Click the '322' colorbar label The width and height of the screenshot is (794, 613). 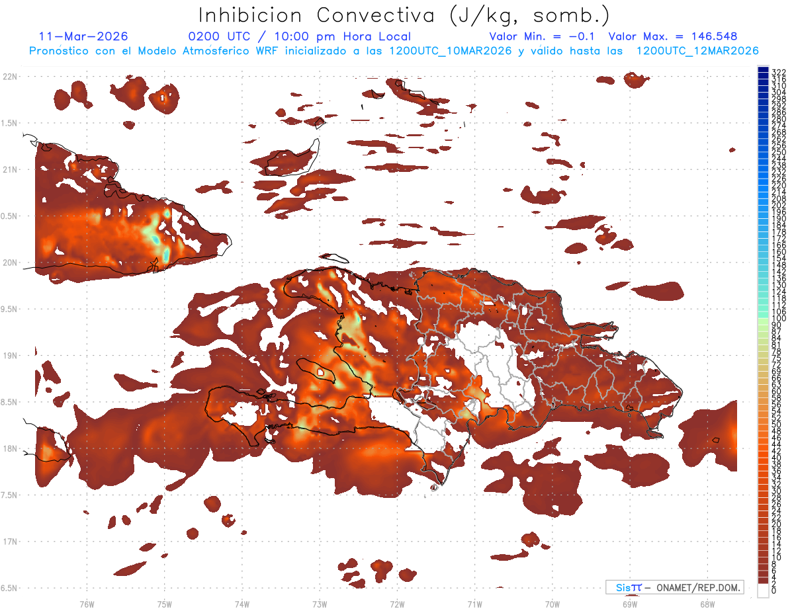point(778,72)
